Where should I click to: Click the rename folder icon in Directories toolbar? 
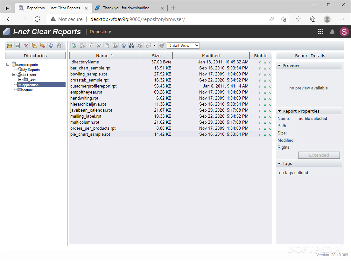(x=18, y=46)
